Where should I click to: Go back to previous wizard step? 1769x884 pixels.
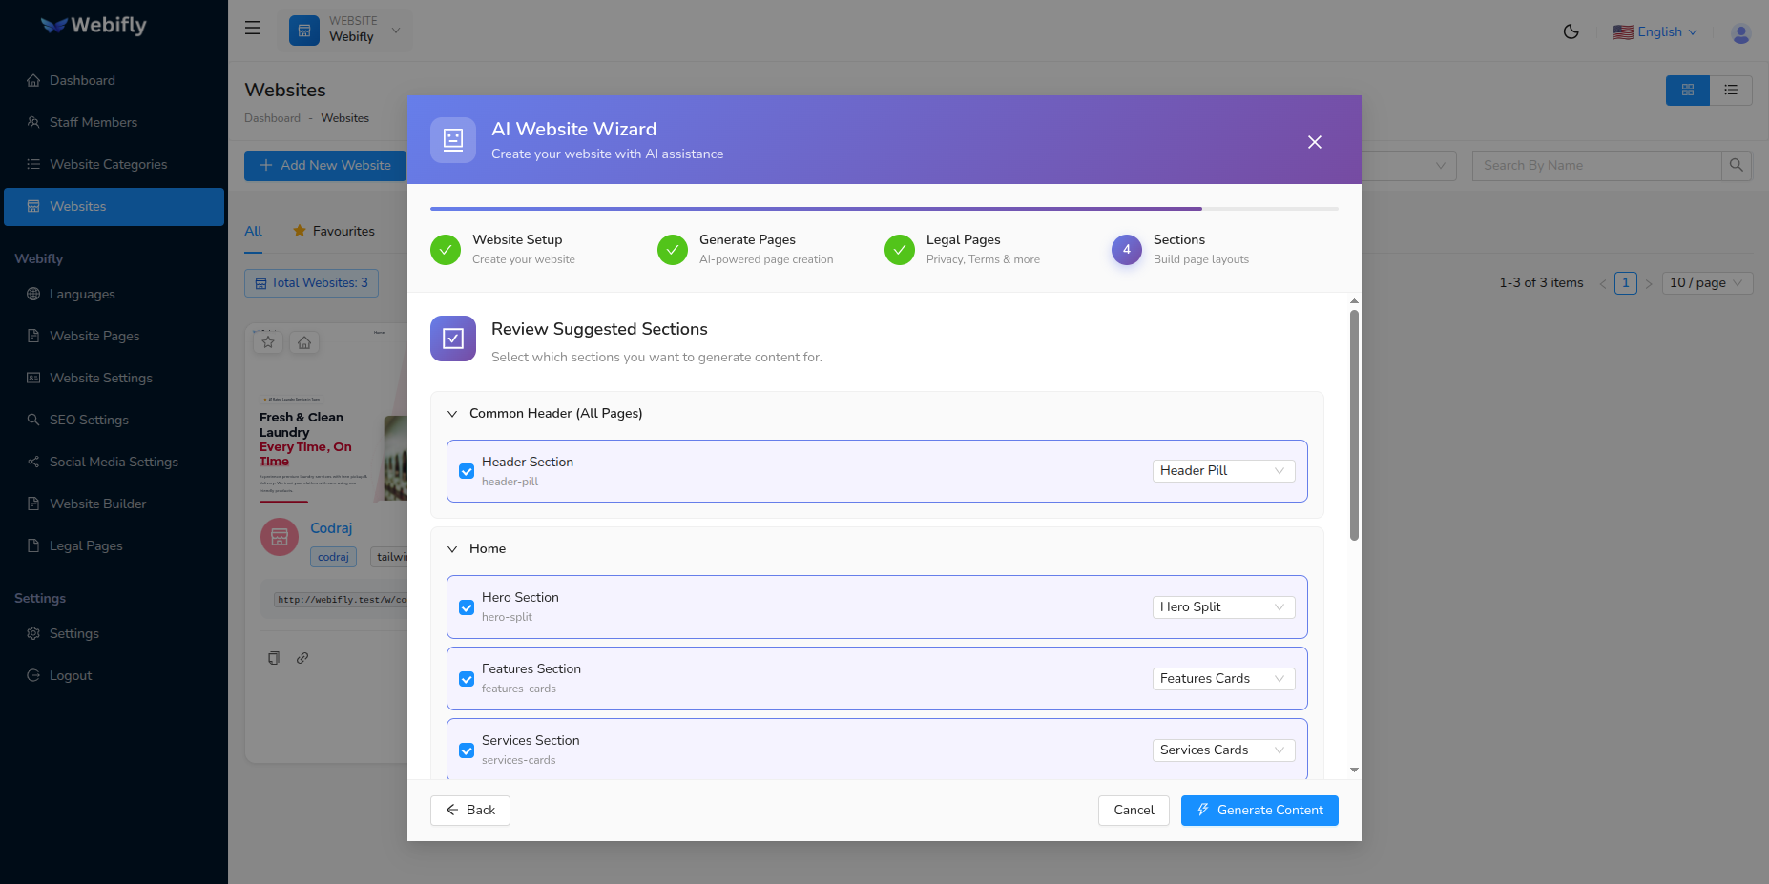pyautogui.click(x=470, y=811)
